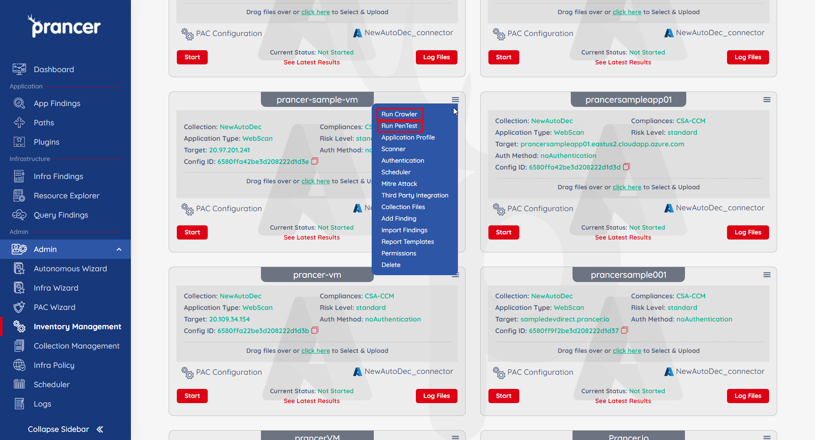The image size is (815, 440).
Task: Click the Collapse Sidebar double-chevron
Action: [100, 429]
